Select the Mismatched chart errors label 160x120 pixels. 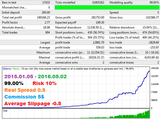(14, 7)
